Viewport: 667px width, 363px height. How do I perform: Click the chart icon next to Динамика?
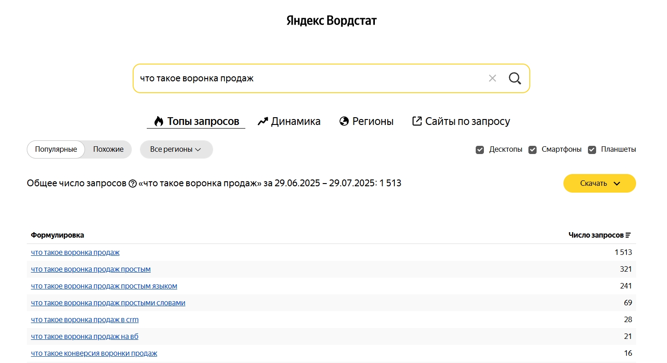tap(262, 121)
